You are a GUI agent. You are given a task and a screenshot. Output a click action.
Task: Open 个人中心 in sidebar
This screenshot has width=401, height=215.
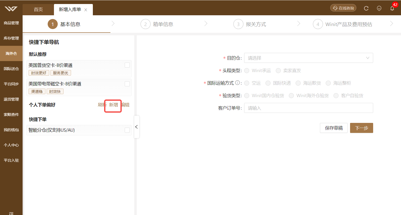click(11, 145)
